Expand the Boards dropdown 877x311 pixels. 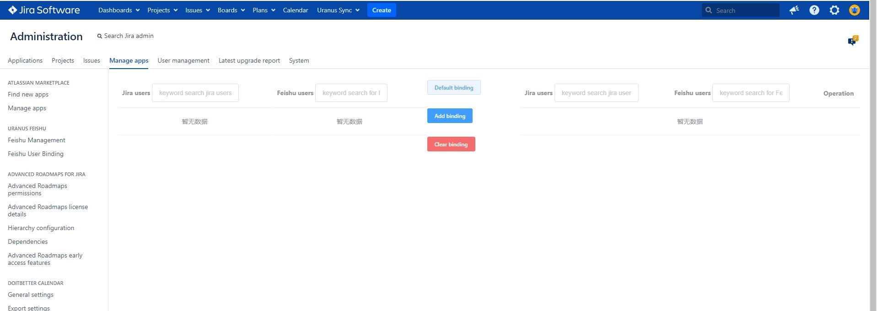231,10
